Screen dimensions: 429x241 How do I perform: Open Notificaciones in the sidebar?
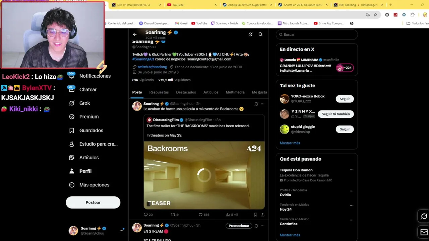(x=90, y=76)
